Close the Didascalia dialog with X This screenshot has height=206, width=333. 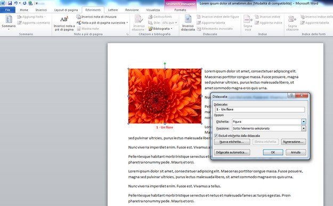coord(302,96)
